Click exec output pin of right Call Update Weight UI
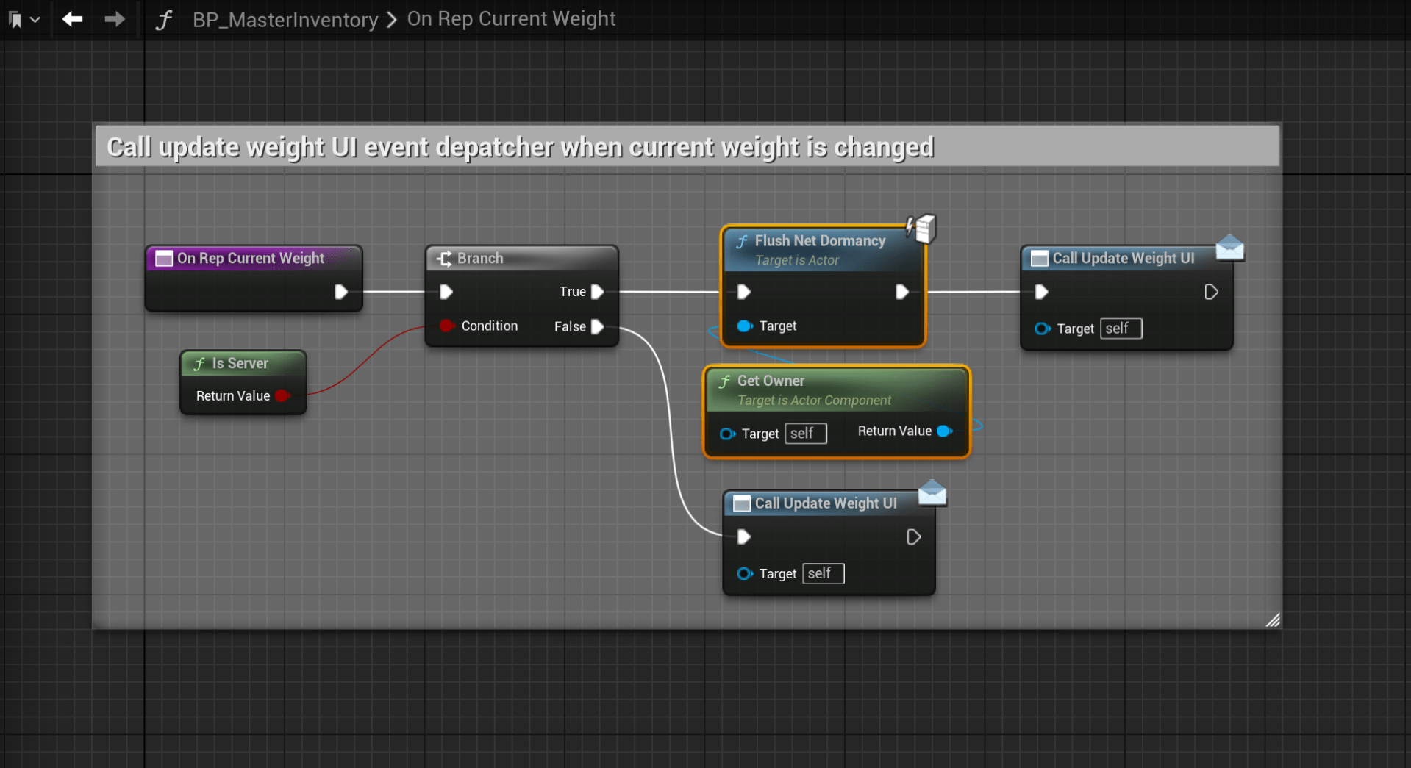 pyautogui.click(x=1211, y=292)
